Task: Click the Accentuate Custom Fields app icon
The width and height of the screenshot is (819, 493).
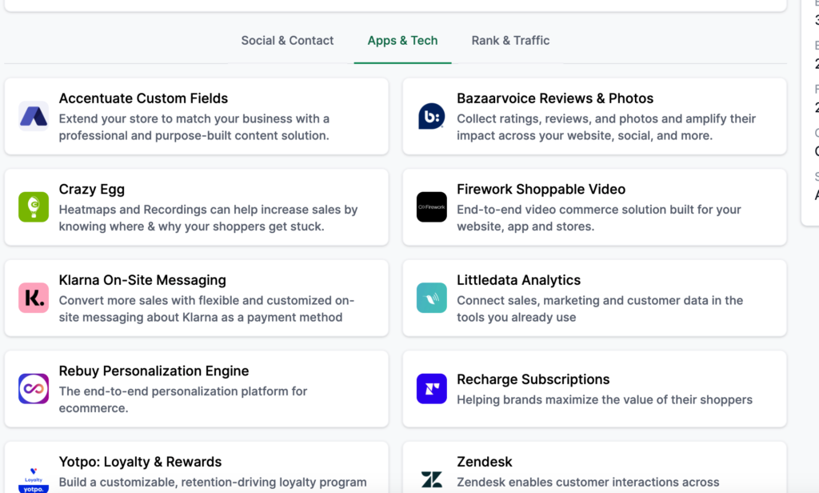Action: coord(34,116)
